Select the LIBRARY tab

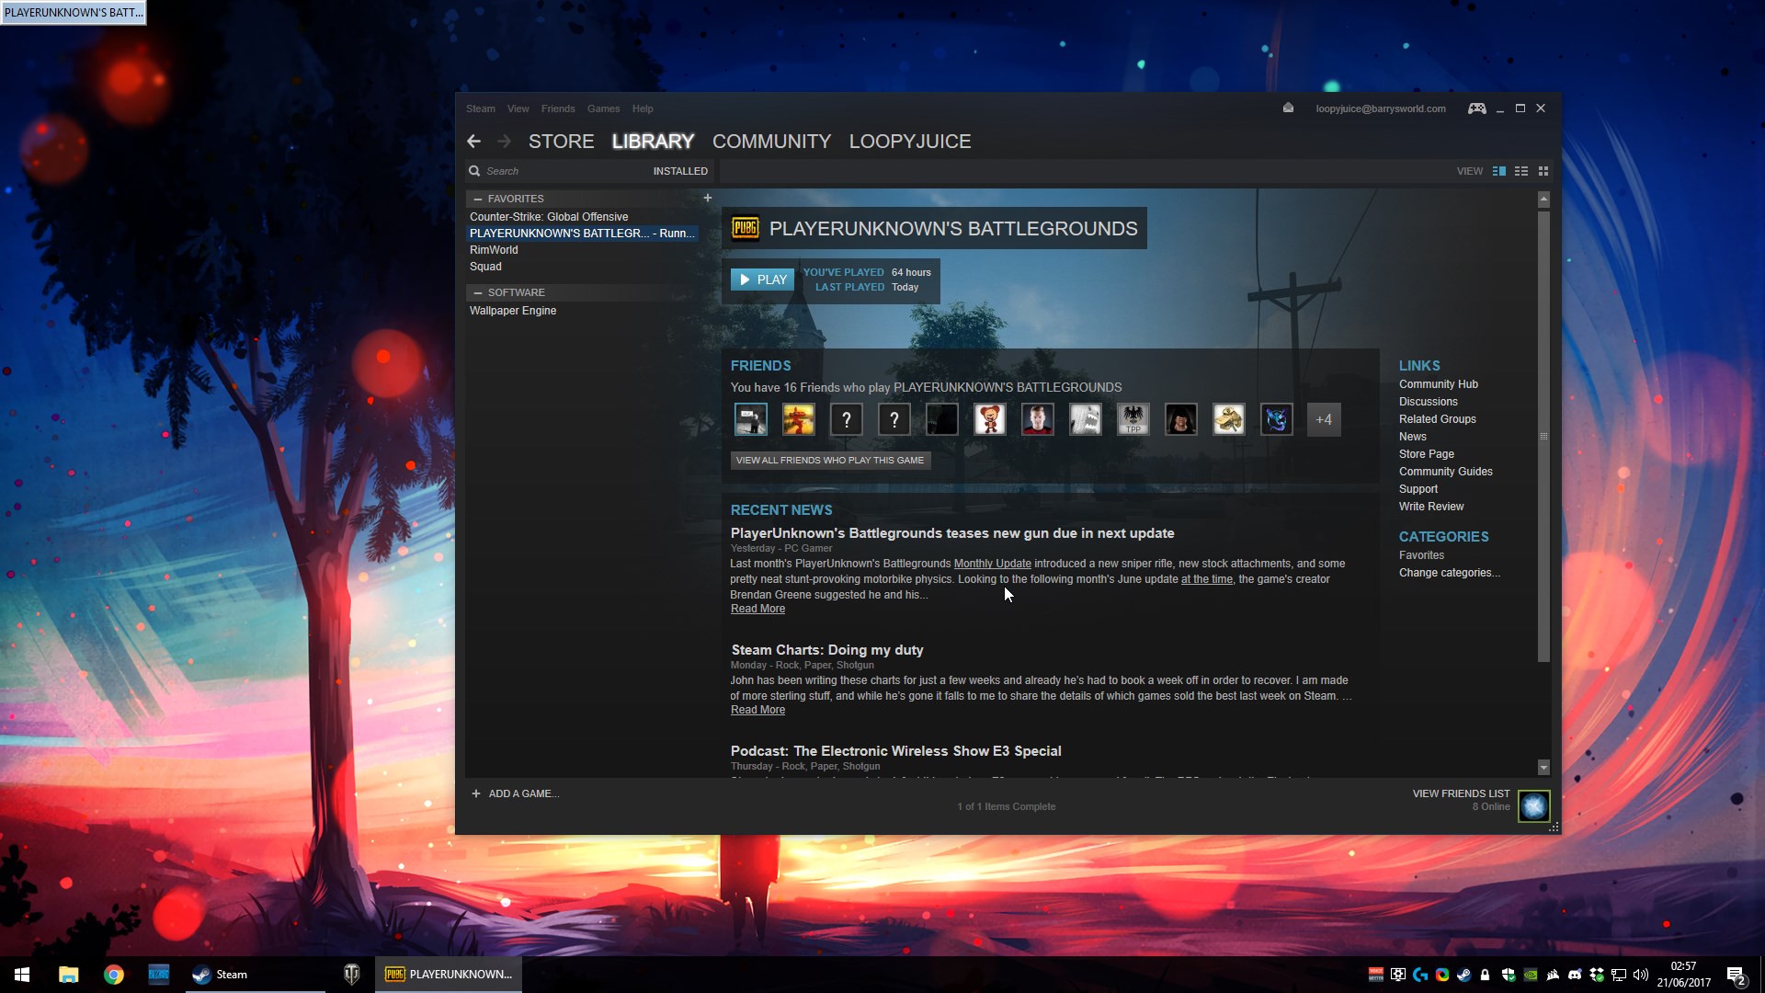tap(653, 142)
